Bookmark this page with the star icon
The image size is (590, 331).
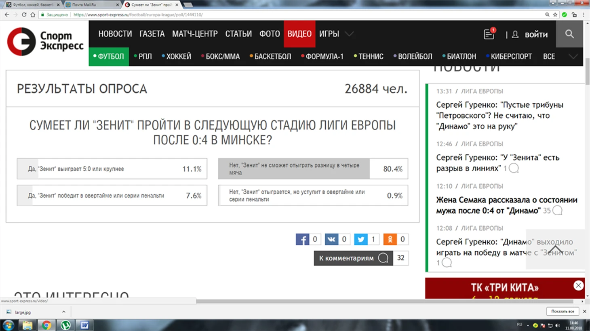point(555,15)
